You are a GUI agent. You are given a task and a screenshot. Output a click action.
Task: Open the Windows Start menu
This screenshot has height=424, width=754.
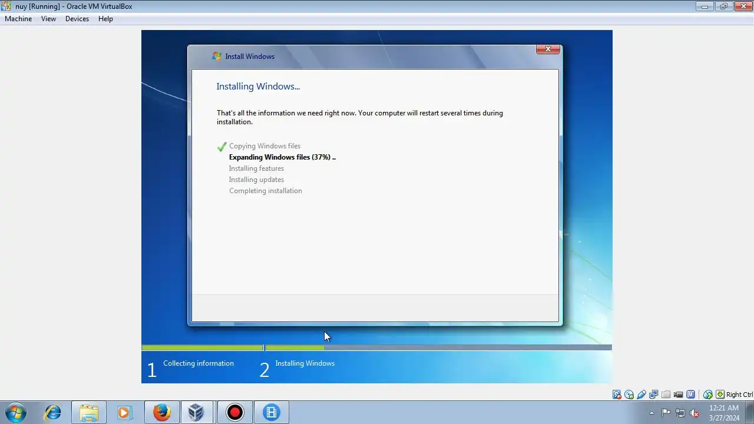15,412
